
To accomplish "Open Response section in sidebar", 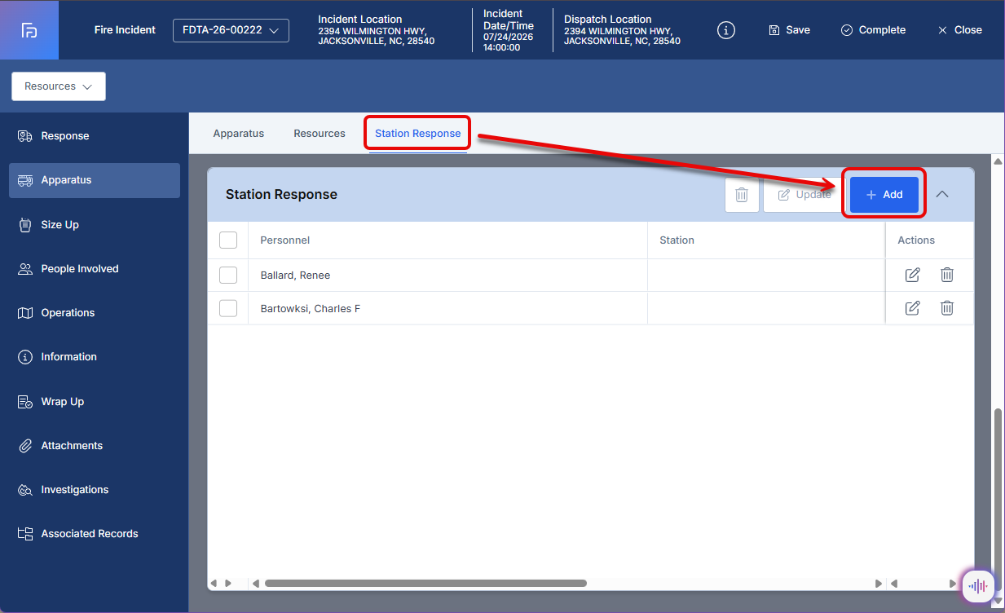I will [x=95, y=136].
